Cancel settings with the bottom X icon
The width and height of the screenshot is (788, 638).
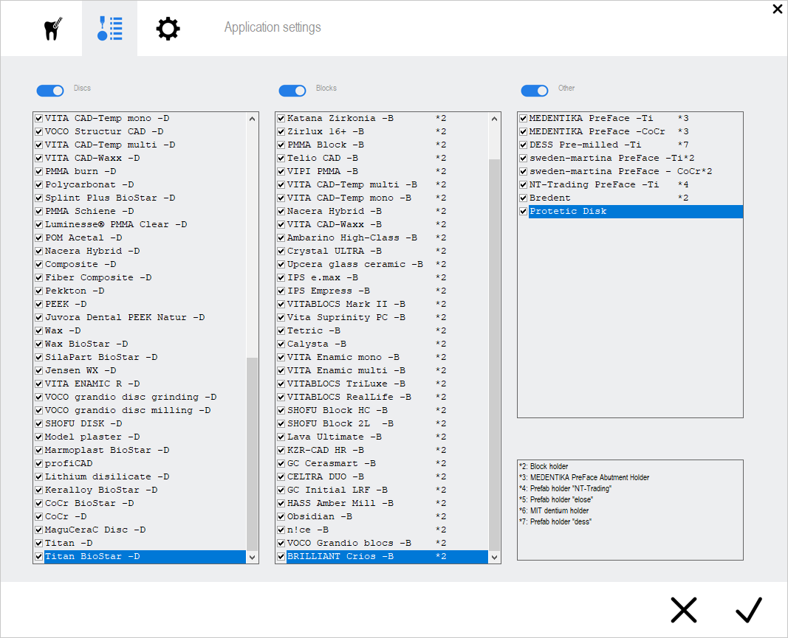click(x=683, y=610)
